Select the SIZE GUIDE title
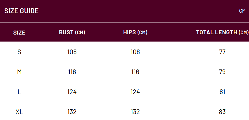The image size is (249, 120). point(21,11)
